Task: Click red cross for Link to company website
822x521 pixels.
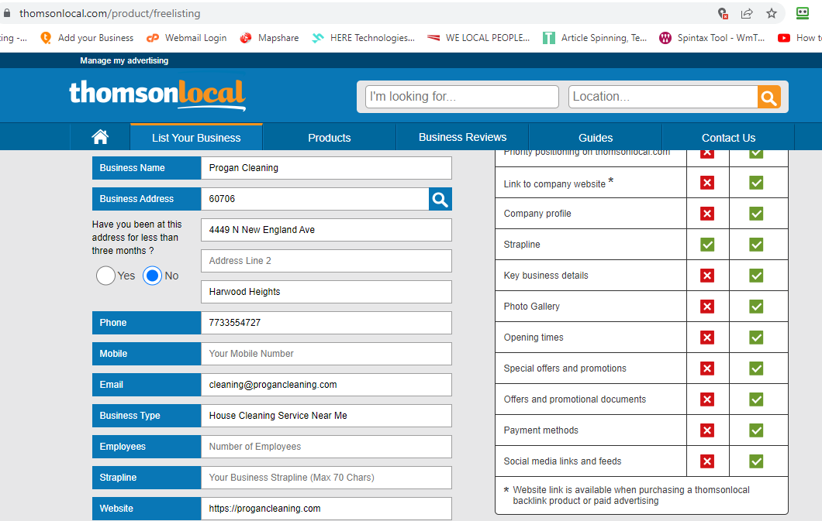Action: tap(707, 183)
